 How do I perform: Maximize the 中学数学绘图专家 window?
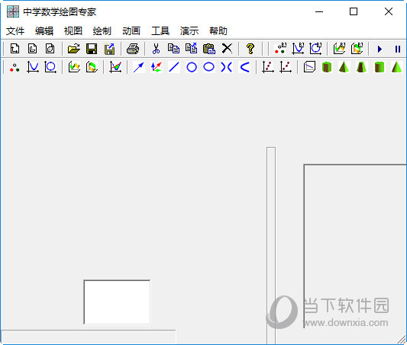(x=354, y=11)
